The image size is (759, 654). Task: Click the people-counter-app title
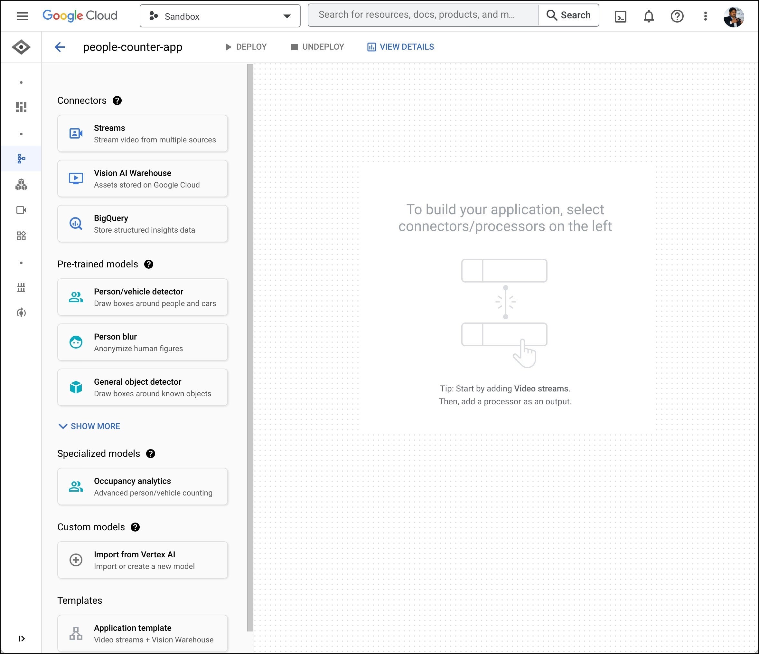click(x=133, y=47)
